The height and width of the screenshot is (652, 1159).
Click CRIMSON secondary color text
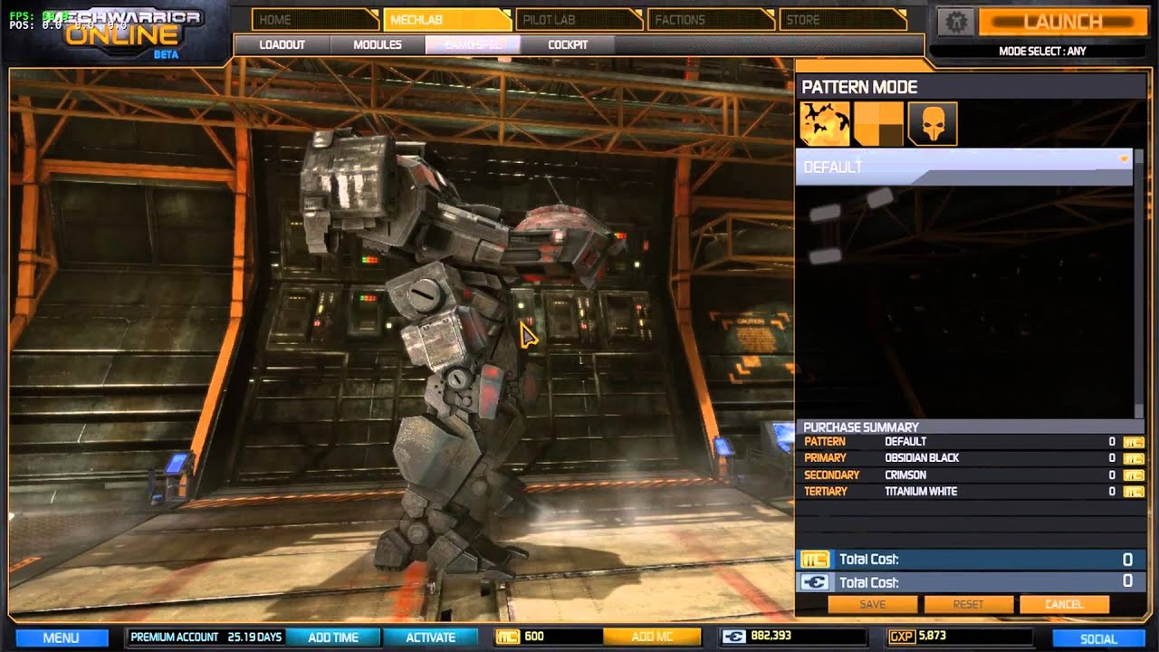coord(905,475)
